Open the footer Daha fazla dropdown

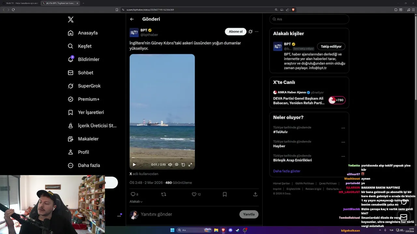[x=334, y=189]
